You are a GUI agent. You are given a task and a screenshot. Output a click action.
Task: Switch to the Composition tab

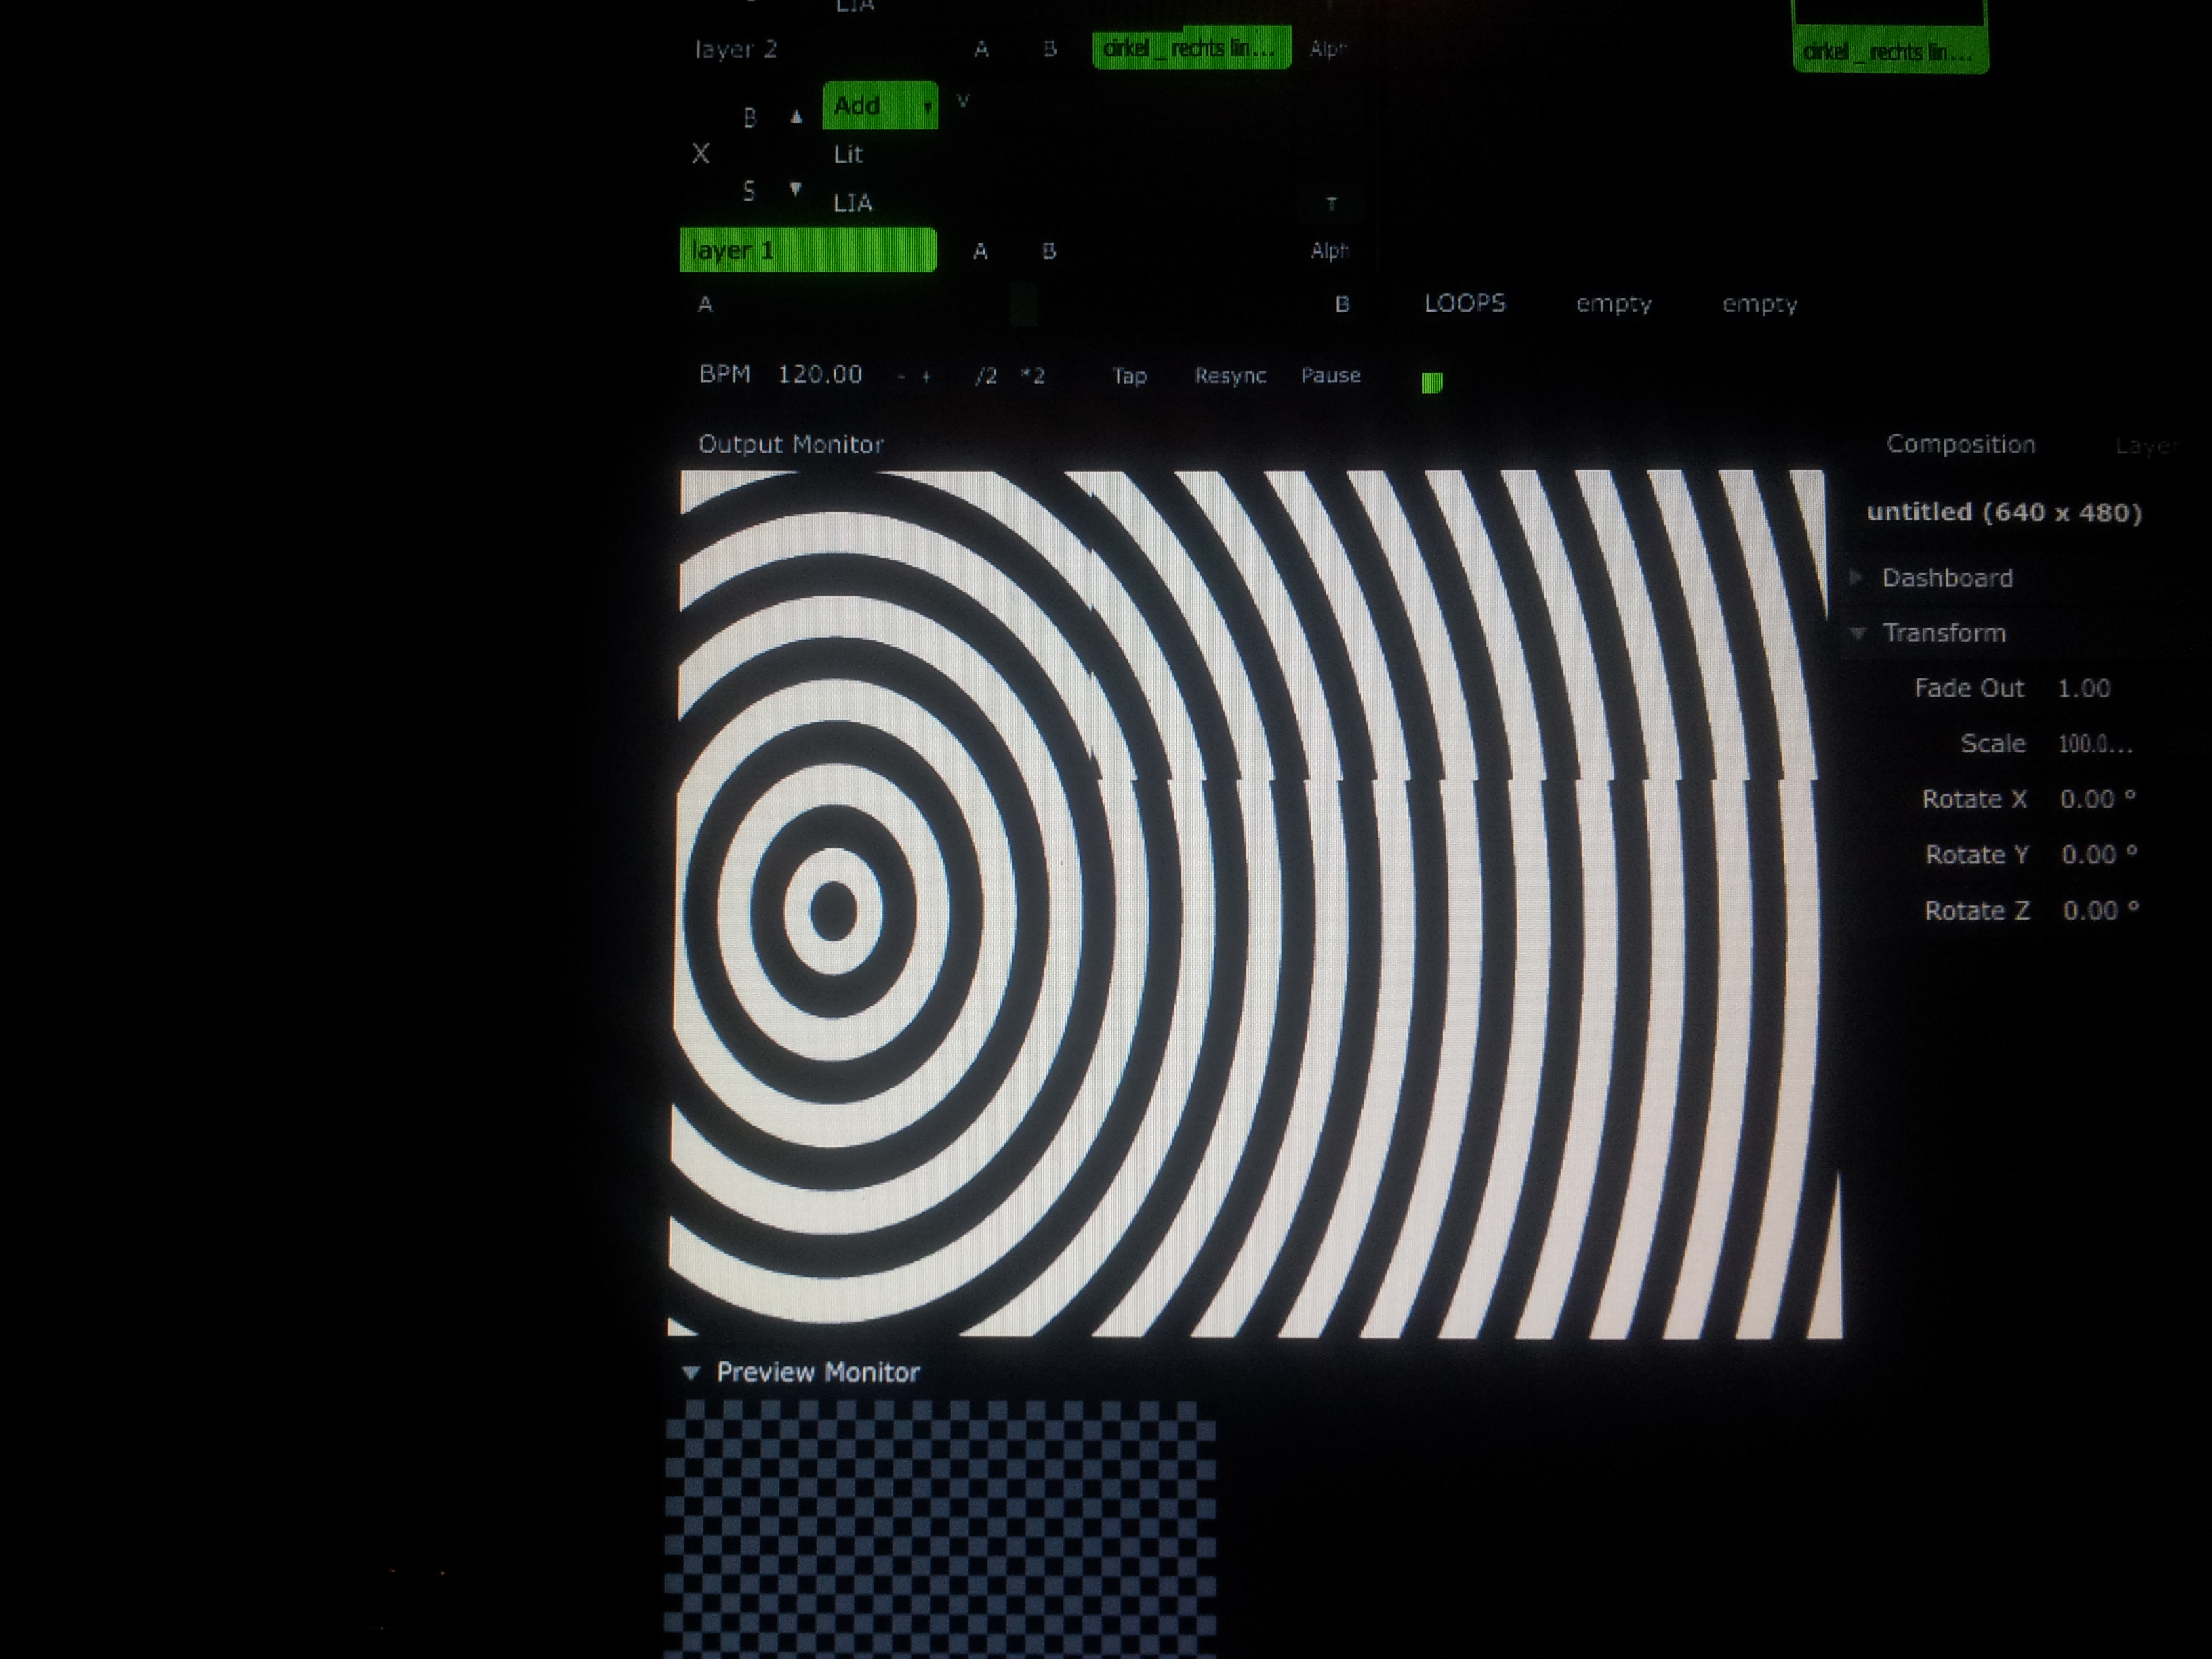[x=1960, y=444]
